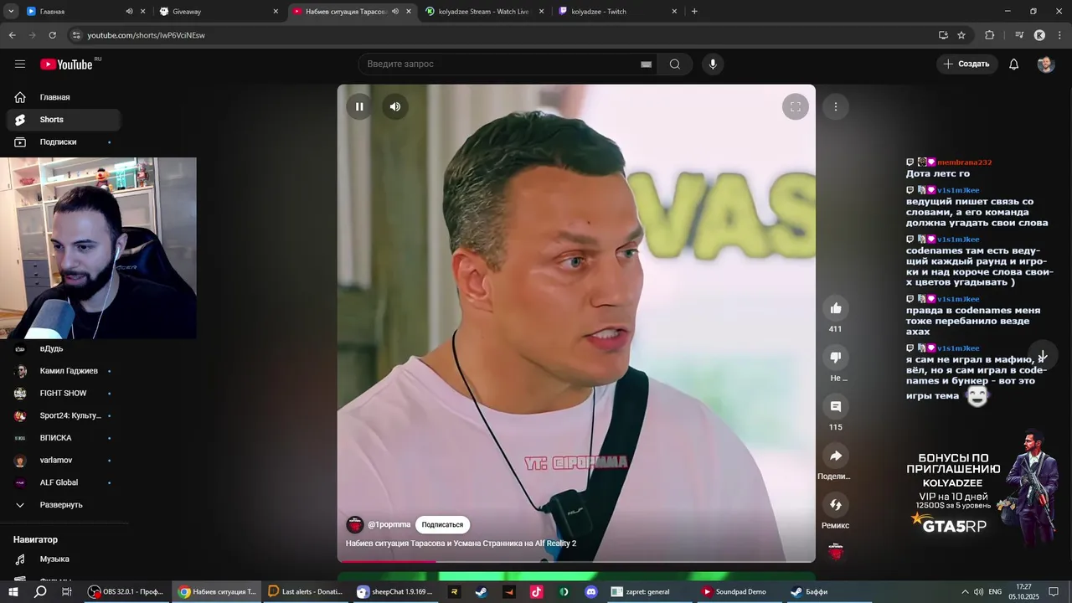
Task: Expand subscriptions list with Развернуть
Action: tap(64, 505)
